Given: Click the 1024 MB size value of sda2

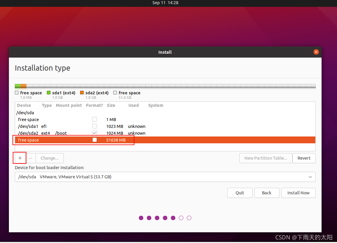Looking at the screenshot, I should [115, 133].
